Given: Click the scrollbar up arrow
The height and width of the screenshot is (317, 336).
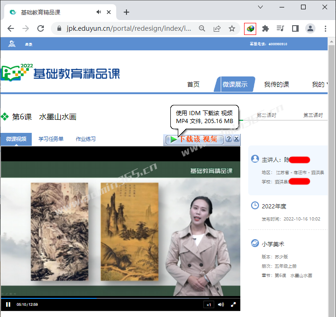Looking at the screenshot, I should coord(331,41).
